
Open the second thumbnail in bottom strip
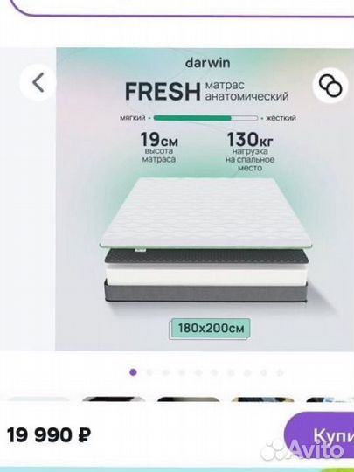pos(114,400)
